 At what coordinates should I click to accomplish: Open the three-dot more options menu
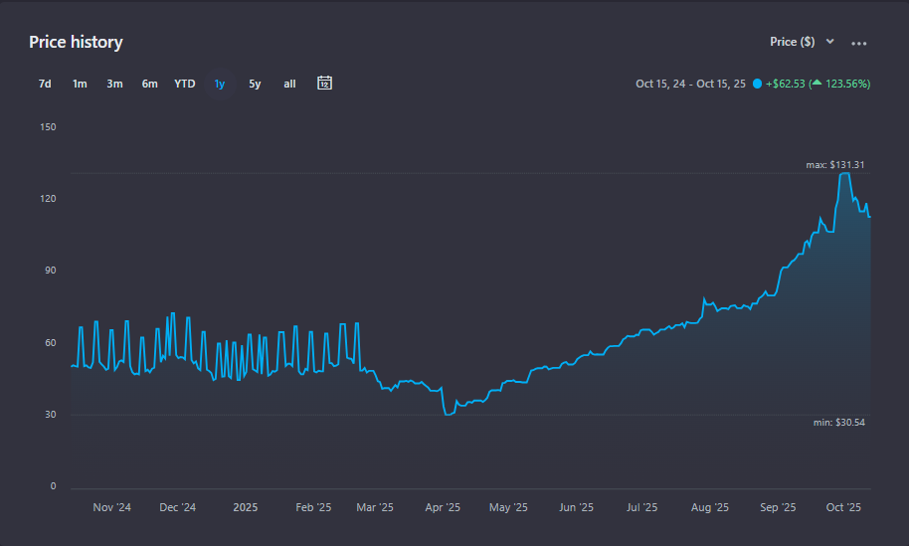click(859, 43)
